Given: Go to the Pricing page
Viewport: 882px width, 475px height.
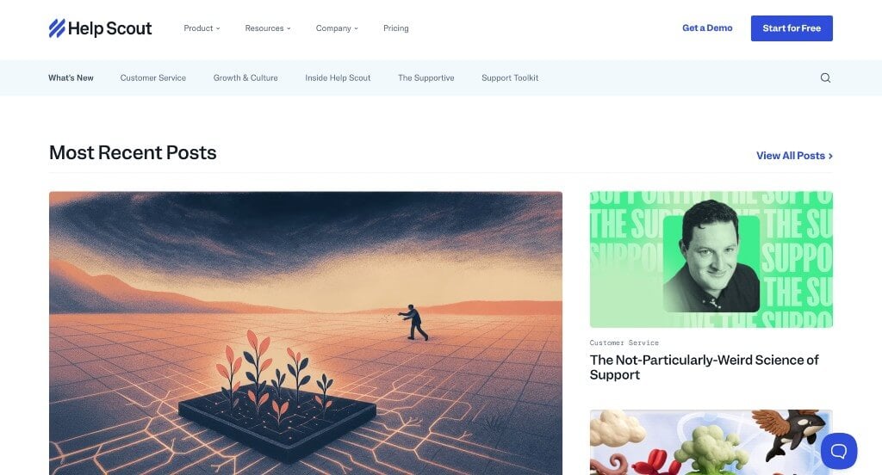Looking at the screenshot, I should 396,28.
